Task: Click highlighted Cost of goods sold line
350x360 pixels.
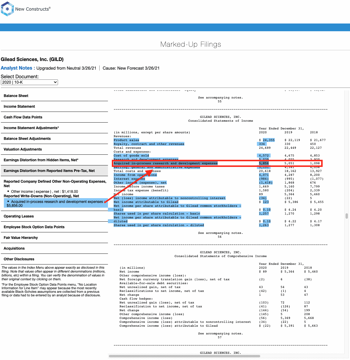Action: pyautogui.click(x=131, y=156)
